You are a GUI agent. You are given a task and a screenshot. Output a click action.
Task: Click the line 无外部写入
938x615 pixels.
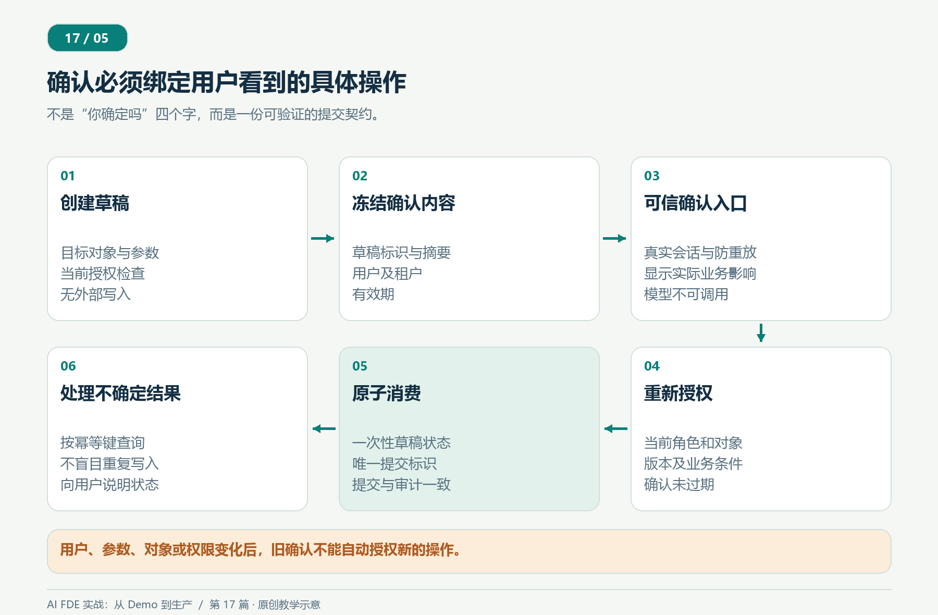pos(95,294)
